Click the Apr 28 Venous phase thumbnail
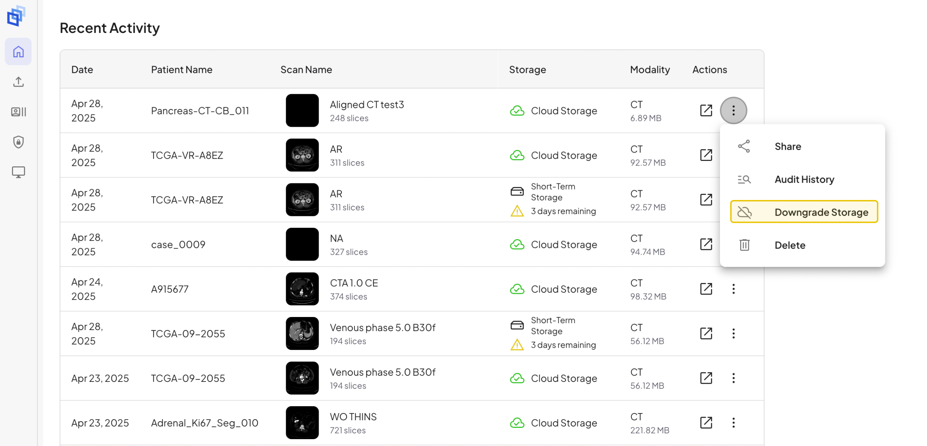The height and width of the screenshot is (446, 927). click(302, 333)
